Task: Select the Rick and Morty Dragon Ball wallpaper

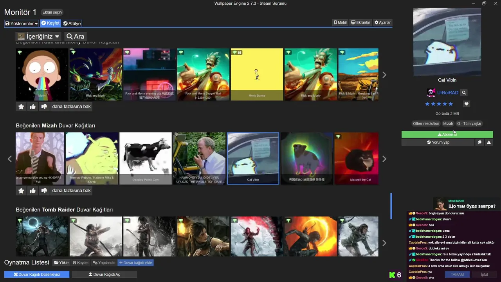Action: (x=203, y=74)
